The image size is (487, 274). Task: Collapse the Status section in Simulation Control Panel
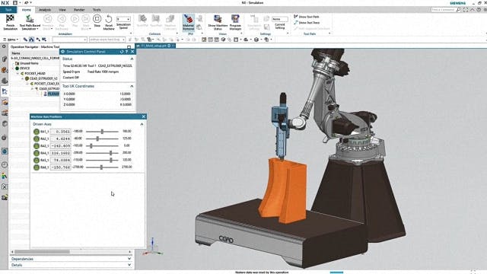132,59
